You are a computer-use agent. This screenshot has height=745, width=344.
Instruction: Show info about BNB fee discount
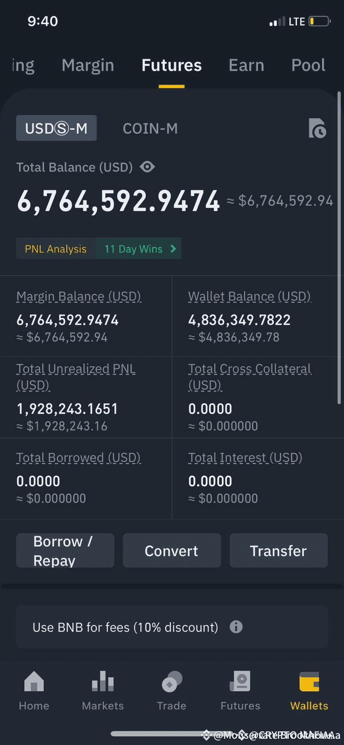[236, 627]
